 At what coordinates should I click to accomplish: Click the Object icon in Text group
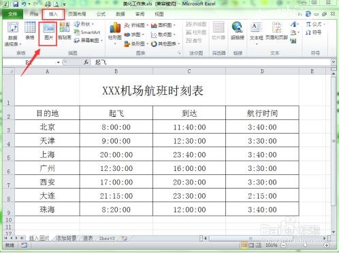293,41
